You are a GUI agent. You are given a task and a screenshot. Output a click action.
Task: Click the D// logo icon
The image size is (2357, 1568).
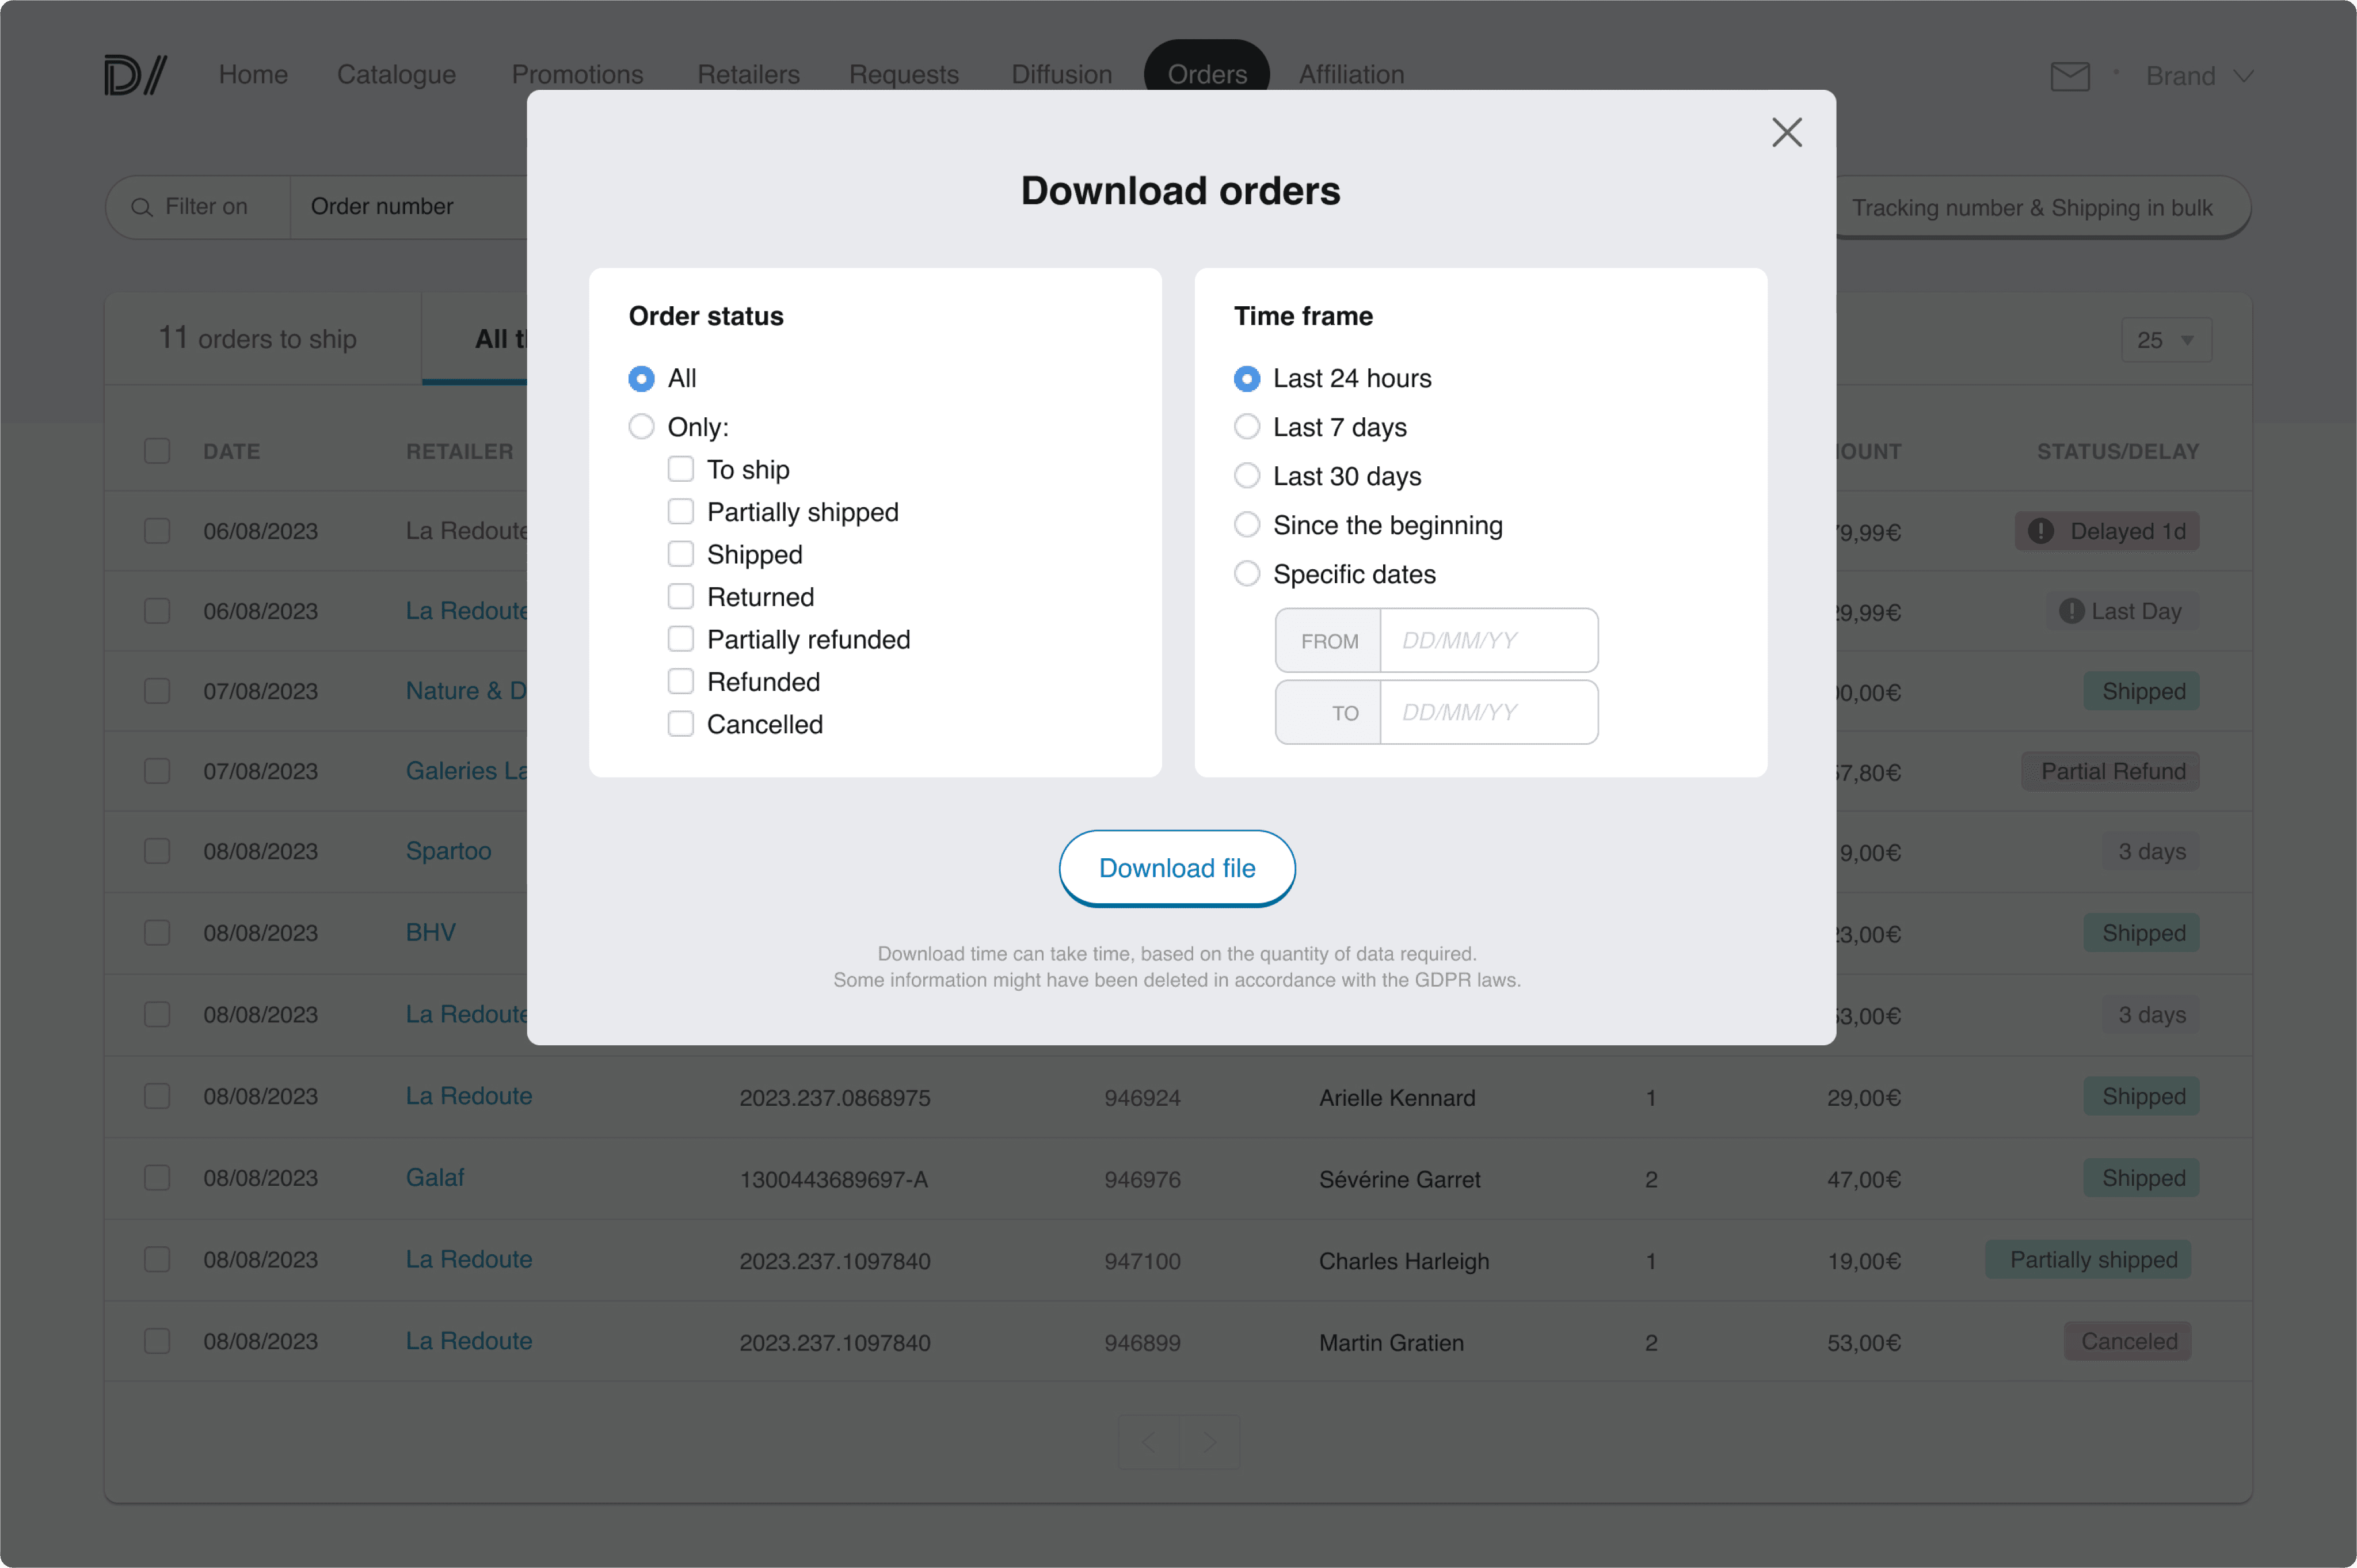point(135,75)
